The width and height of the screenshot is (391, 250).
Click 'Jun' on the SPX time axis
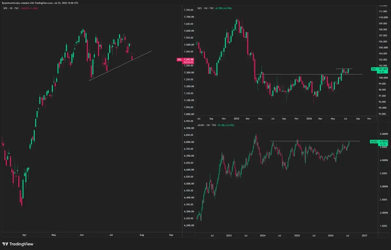(82, 234)
